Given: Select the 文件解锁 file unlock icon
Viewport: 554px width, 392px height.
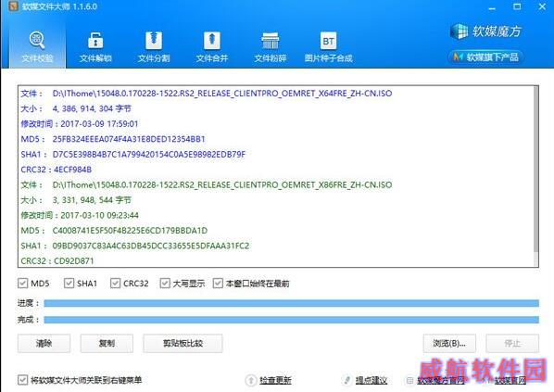Looking at the screenshot, I should coord(95,40).
